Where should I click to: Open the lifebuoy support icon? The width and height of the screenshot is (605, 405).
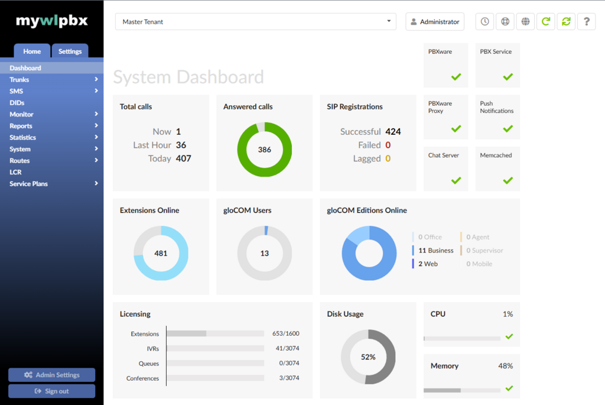pos(505,22)
